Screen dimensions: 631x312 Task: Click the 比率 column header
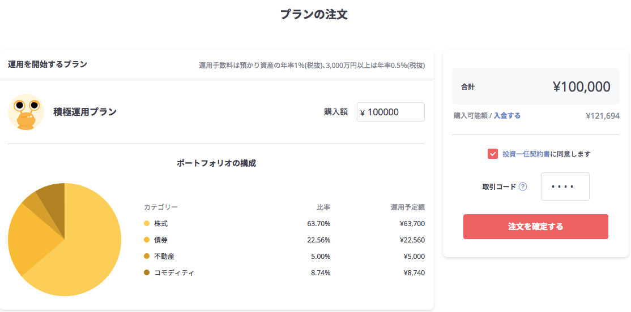tap(323, 207)
